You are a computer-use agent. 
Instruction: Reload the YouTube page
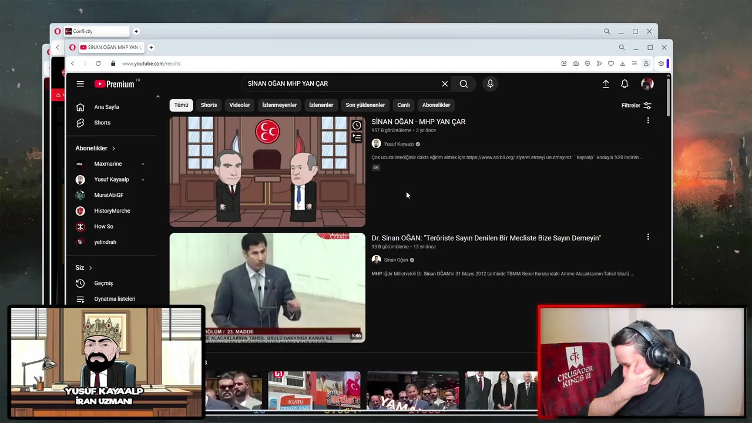(98, 63)
